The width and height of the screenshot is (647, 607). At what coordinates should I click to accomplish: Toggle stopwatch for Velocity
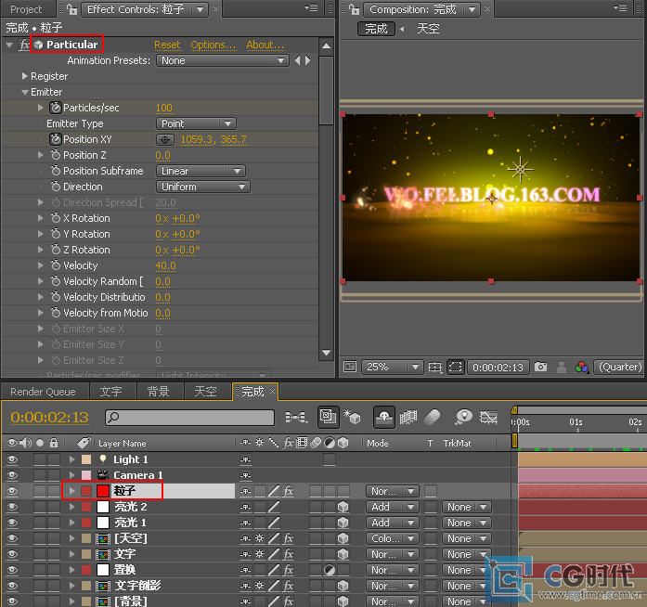[56, 265]
